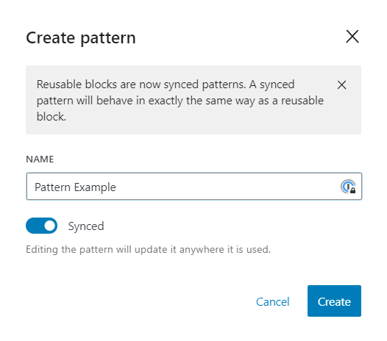
Task: Click the NAME field label
Action: (40, 159)
